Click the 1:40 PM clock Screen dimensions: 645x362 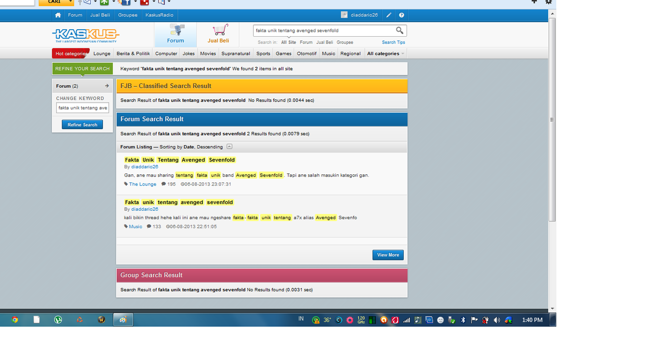(x=532, y=320)
